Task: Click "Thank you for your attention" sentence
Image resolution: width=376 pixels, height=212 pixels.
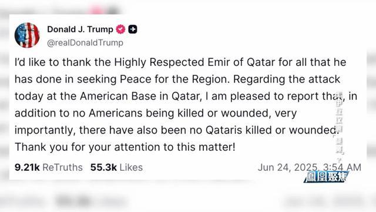Action: pyautogui.click(x=125, y=147)
